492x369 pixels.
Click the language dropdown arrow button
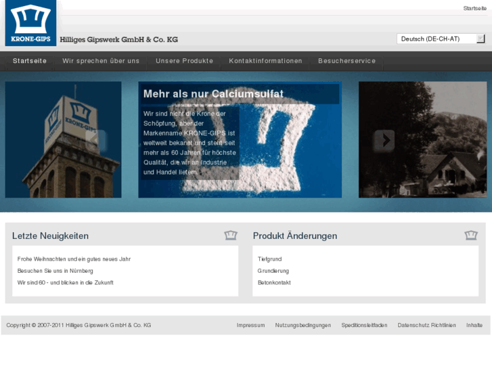tap(480, 39)
